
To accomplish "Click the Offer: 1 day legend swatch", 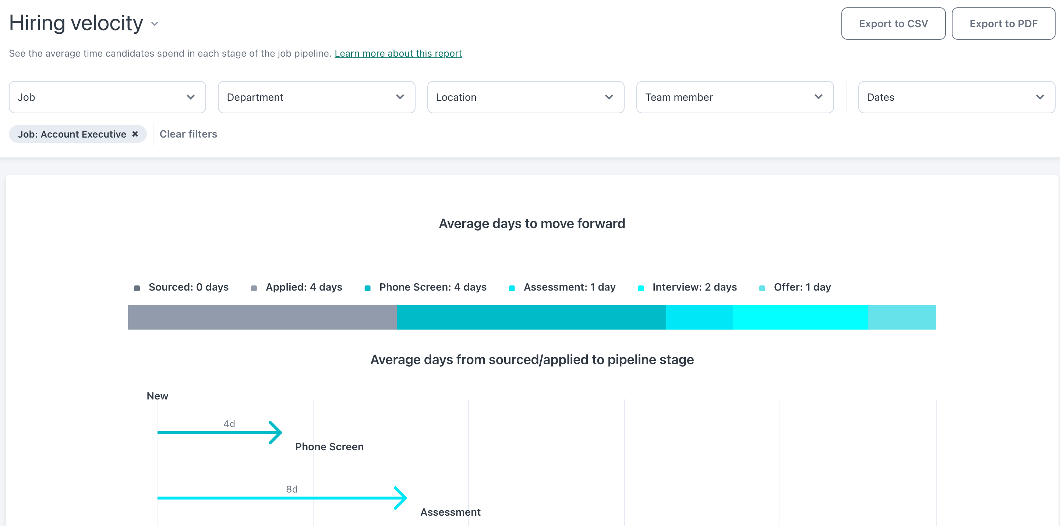I will (762, 288).
